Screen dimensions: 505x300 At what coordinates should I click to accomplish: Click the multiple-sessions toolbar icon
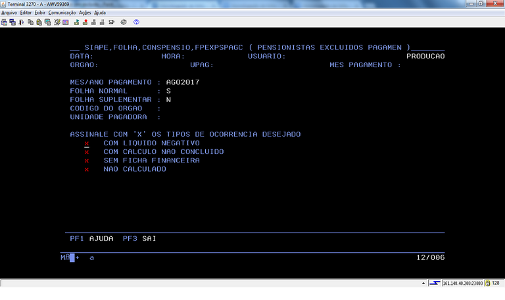point(12,22)
